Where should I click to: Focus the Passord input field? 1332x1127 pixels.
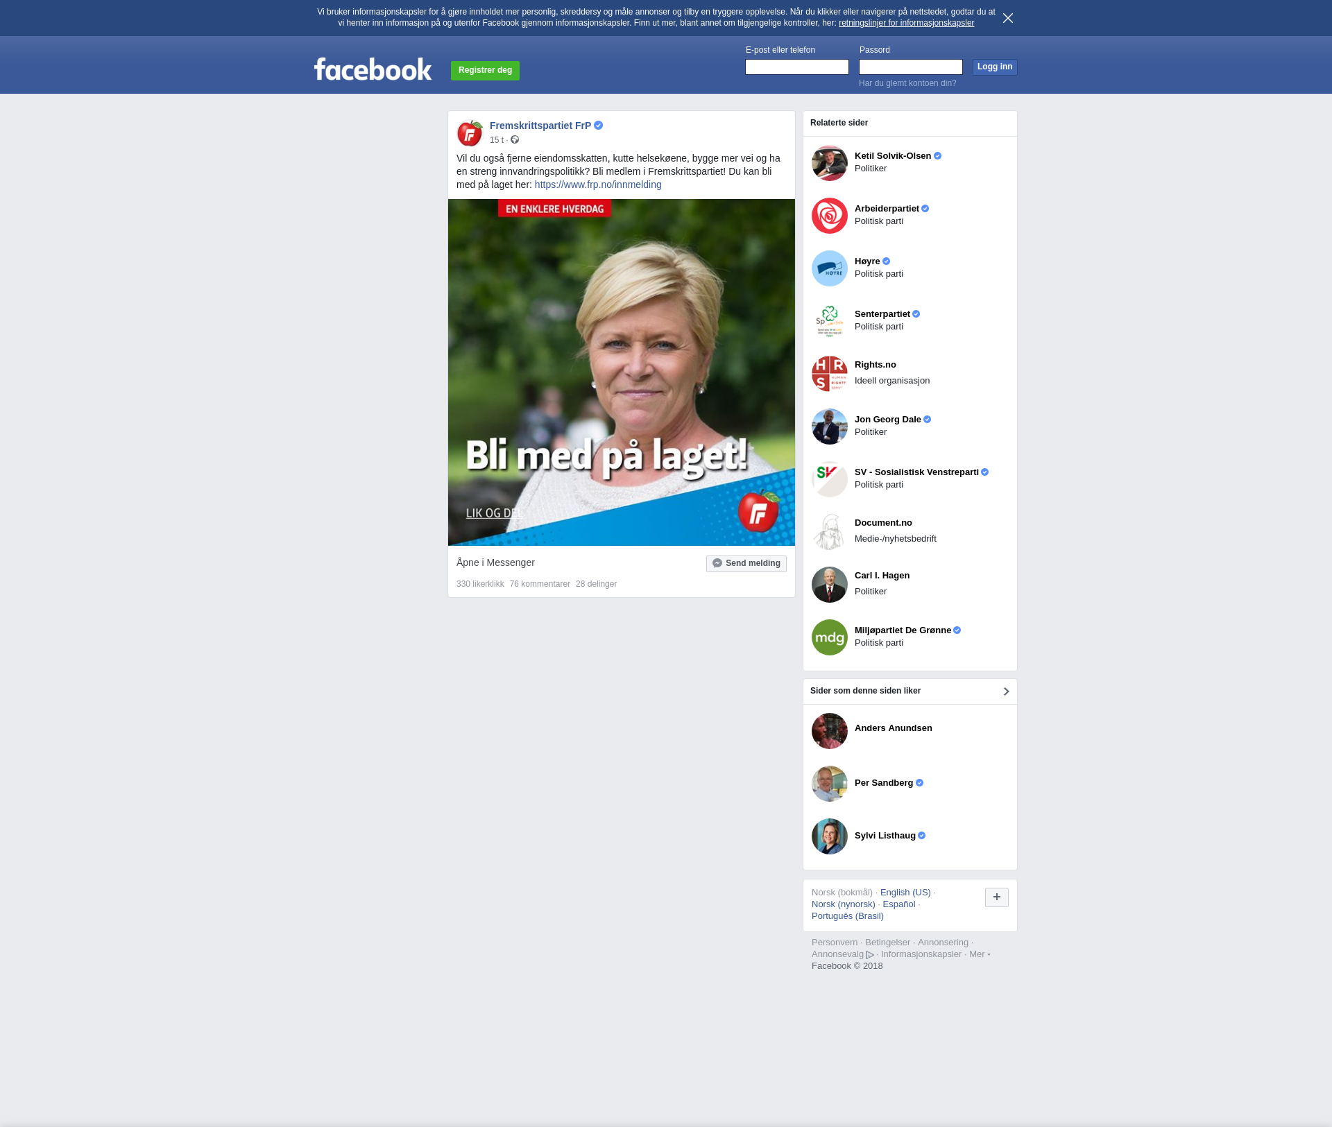(911, 67)
